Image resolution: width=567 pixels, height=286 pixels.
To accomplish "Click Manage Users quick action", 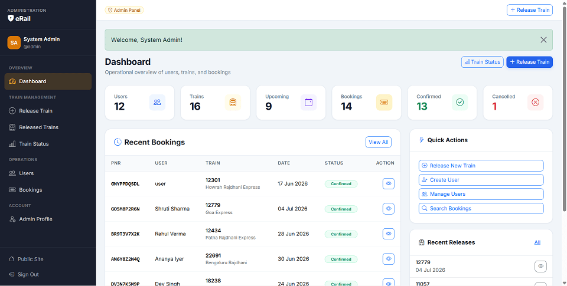I will click(481, 194).
